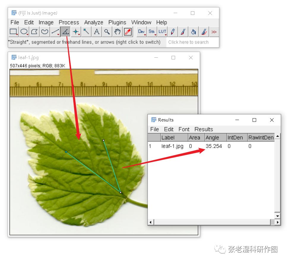Open the Edit menu in ImageJ
The image size is (287, 262).
29,22
